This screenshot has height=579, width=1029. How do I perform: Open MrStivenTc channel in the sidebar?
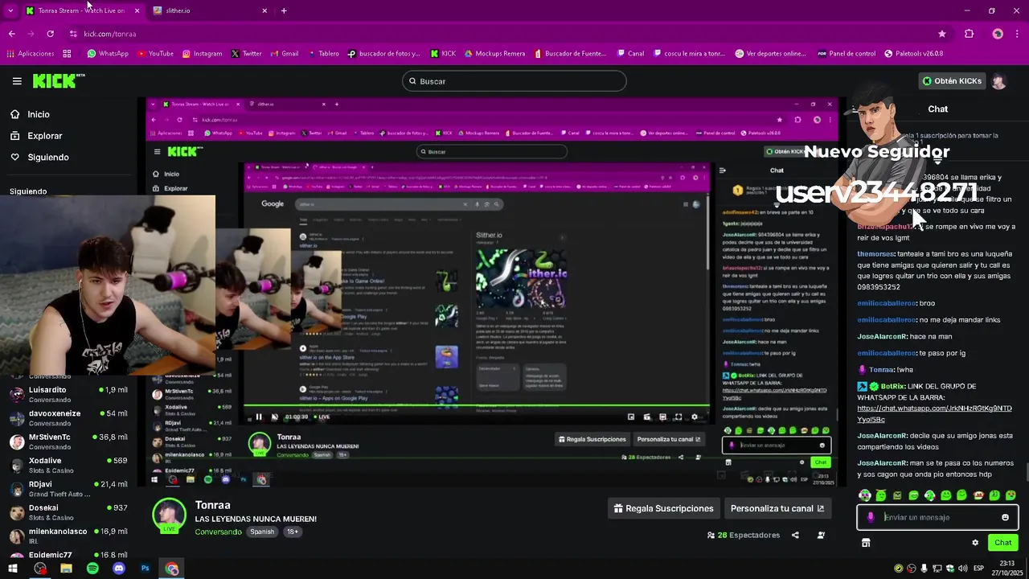[x=68, y=441]
